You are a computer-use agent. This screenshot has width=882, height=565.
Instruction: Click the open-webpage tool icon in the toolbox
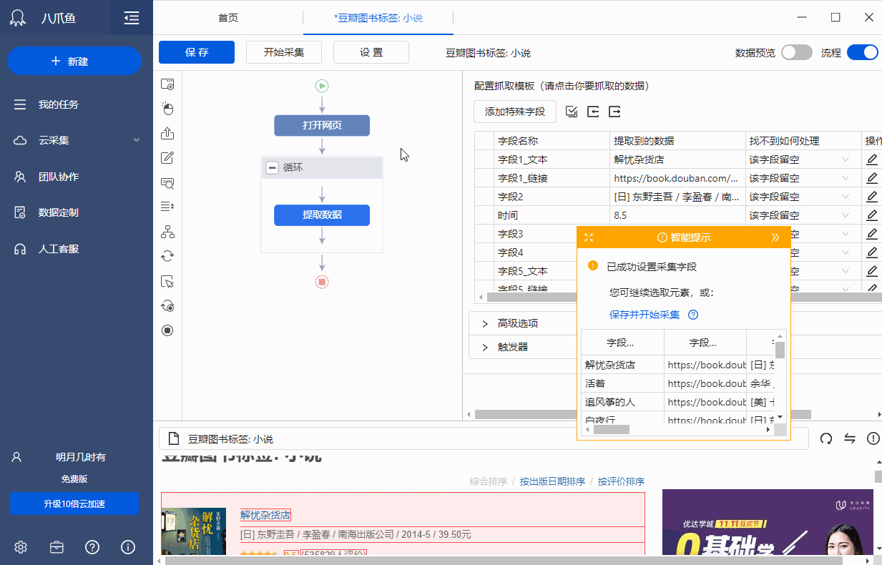[167, 84]
